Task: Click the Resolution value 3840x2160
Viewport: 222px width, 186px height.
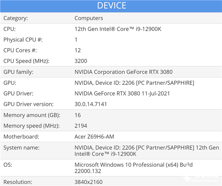Action: 88,182
